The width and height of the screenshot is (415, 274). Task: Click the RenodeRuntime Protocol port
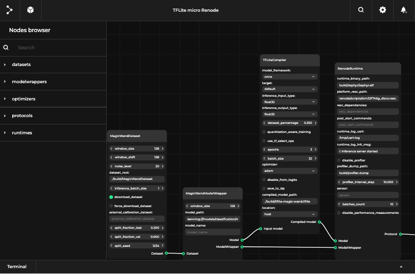(400, 234)
